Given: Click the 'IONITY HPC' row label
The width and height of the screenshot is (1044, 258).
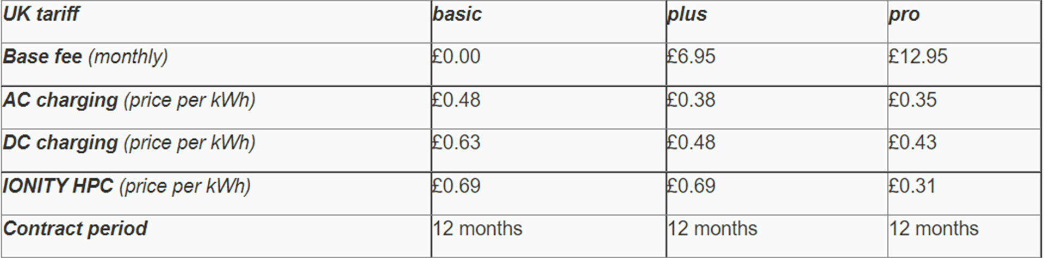Looking at the screenshot, I should pos(127,186).
